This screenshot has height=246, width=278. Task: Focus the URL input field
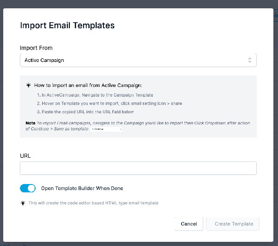click(x=138, y=168)
